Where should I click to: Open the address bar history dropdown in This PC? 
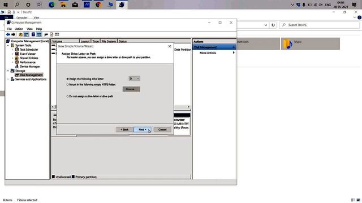click(266, 25)
